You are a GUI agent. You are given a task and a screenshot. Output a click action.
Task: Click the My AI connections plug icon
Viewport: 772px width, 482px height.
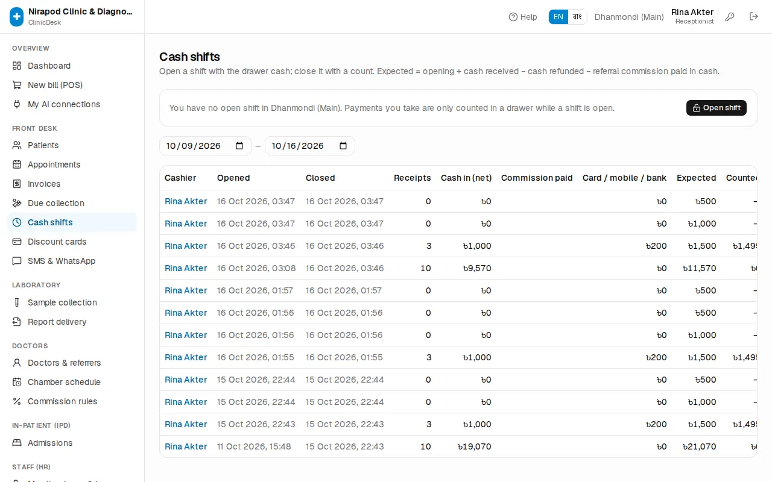point(17,104)
